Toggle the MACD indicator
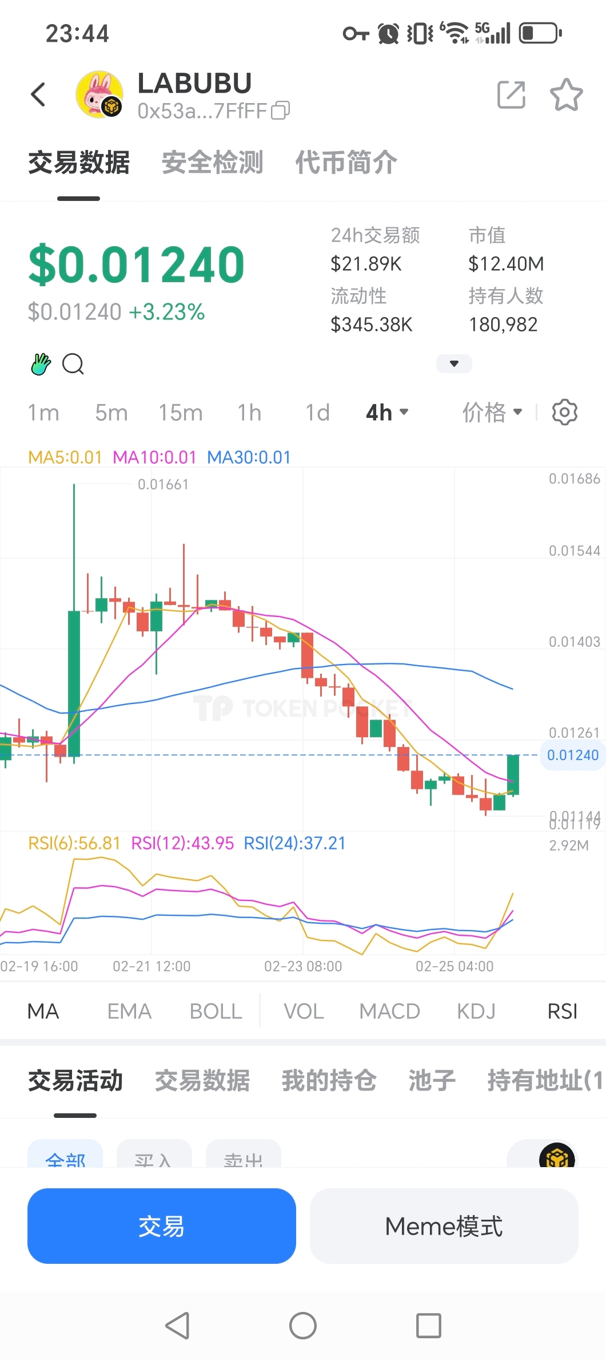 pyautogui.click(x=390, y=1011)
